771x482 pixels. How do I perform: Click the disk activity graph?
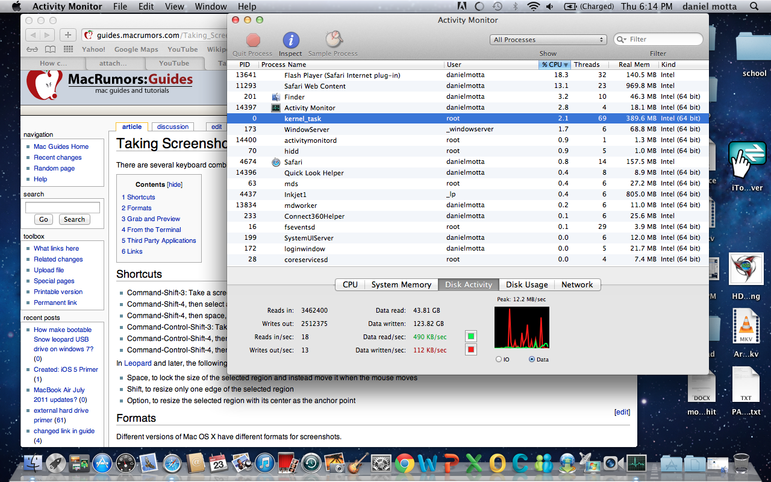point(522,327)
